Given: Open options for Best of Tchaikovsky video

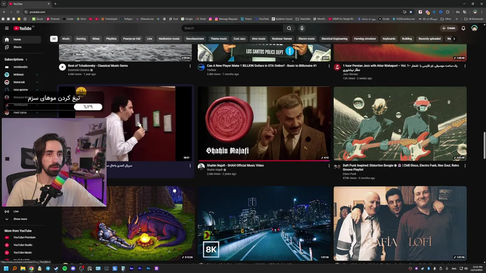Looking at the screenshot, I should (x=190, y=66).
